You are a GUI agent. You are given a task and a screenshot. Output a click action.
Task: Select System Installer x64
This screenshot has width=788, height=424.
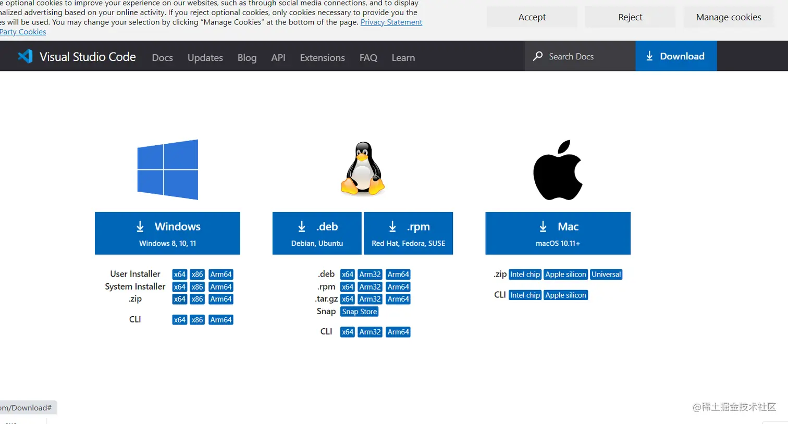180,287
